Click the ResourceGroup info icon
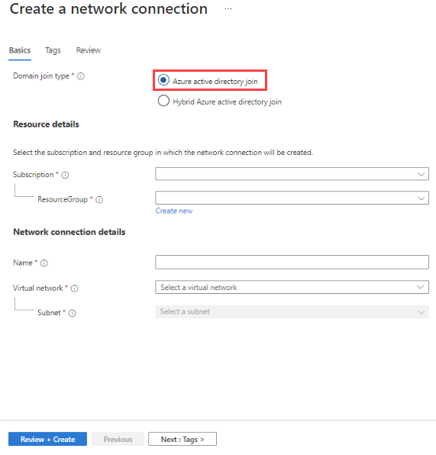The height and width of the screenshot is (455, 436). (x=99, y=200)
